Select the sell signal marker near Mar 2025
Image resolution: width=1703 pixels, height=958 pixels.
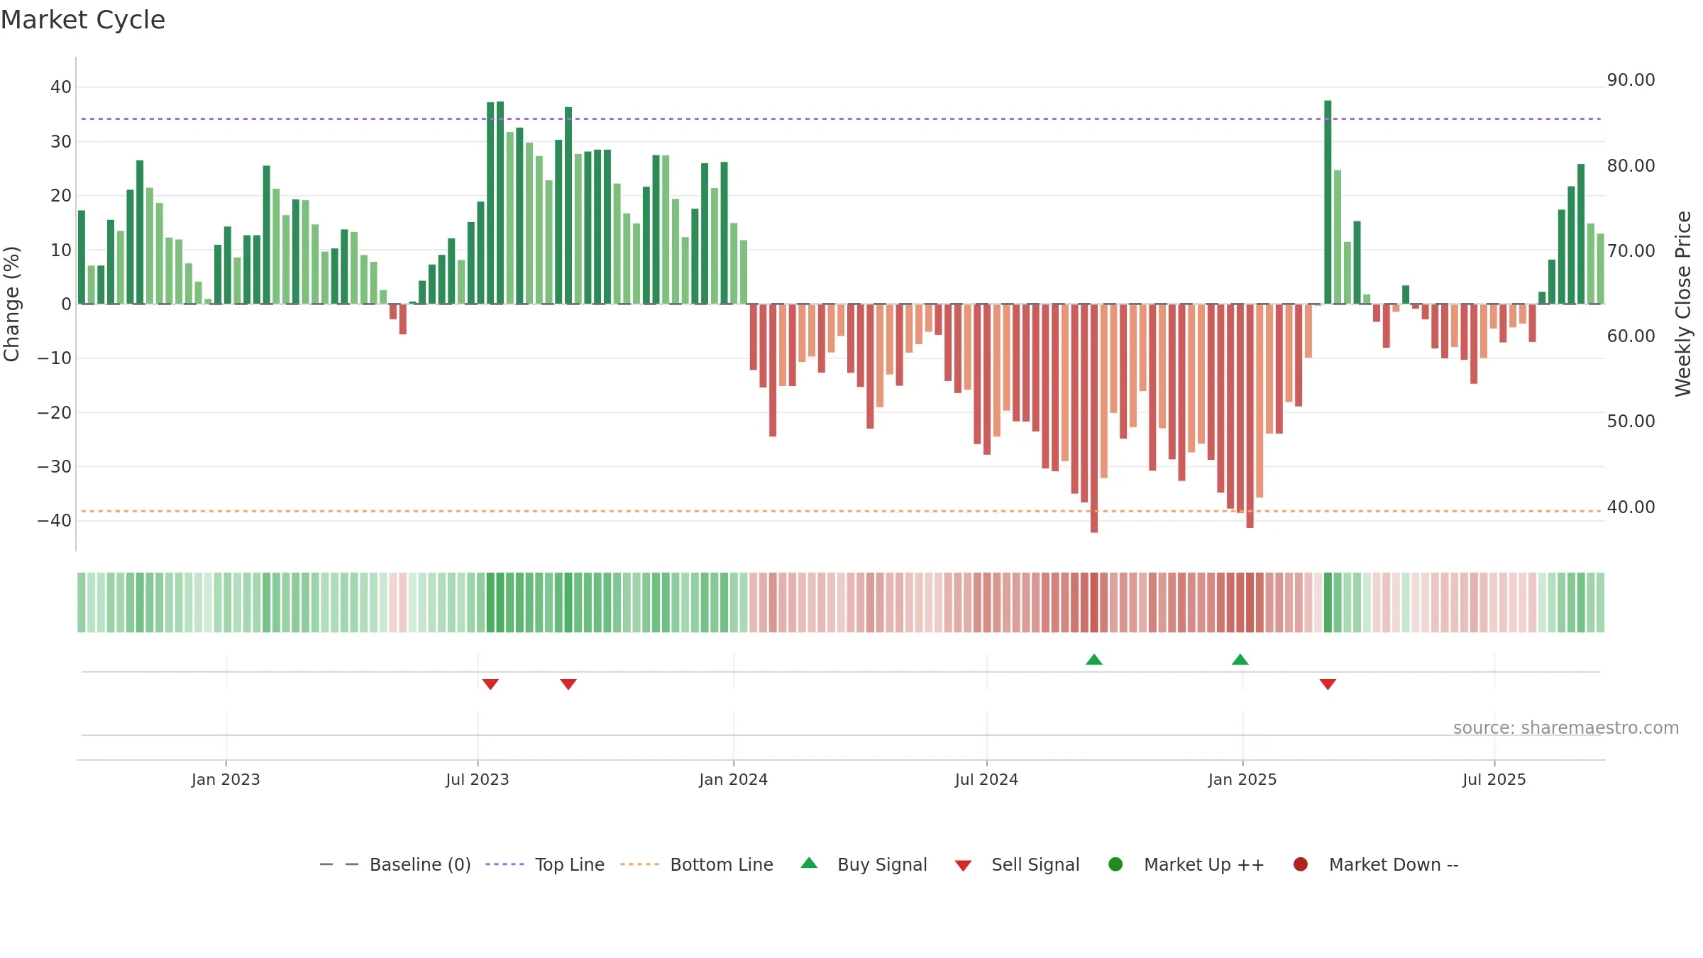coord(1328,684)
